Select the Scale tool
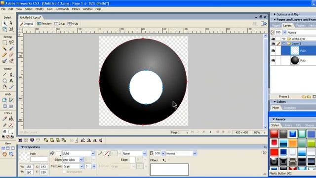Screen dimensions: 316x178 (4, 29)
